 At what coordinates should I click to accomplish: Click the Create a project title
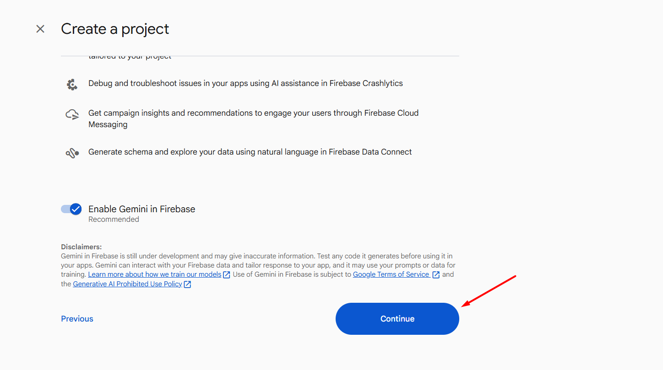point(115,28)
